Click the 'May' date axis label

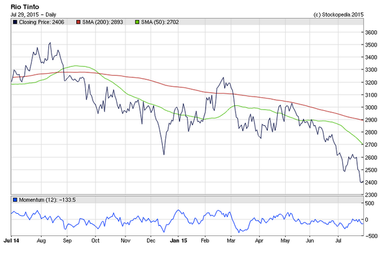[x=285, y=240]
